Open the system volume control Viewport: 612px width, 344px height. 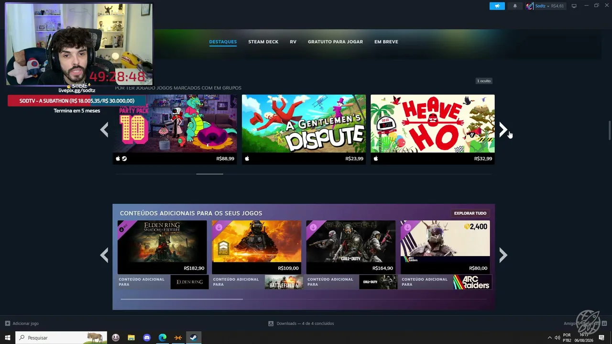point(557,338)
